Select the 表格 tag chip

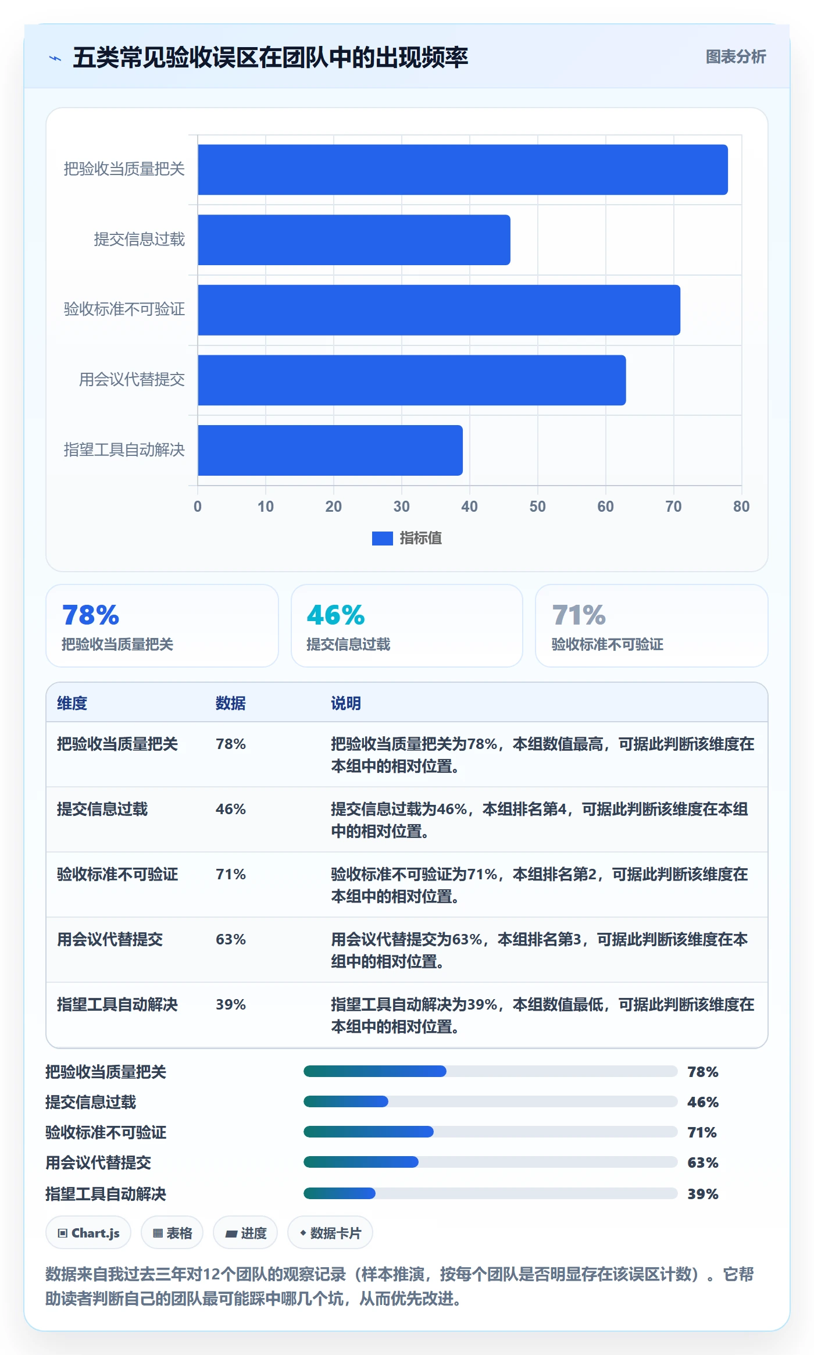pos(172,1233)
